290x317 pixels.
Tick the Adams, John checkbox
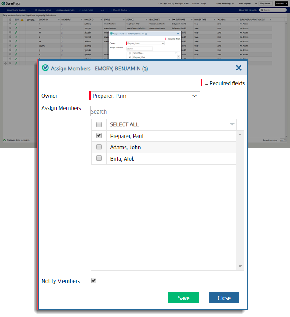99,147
